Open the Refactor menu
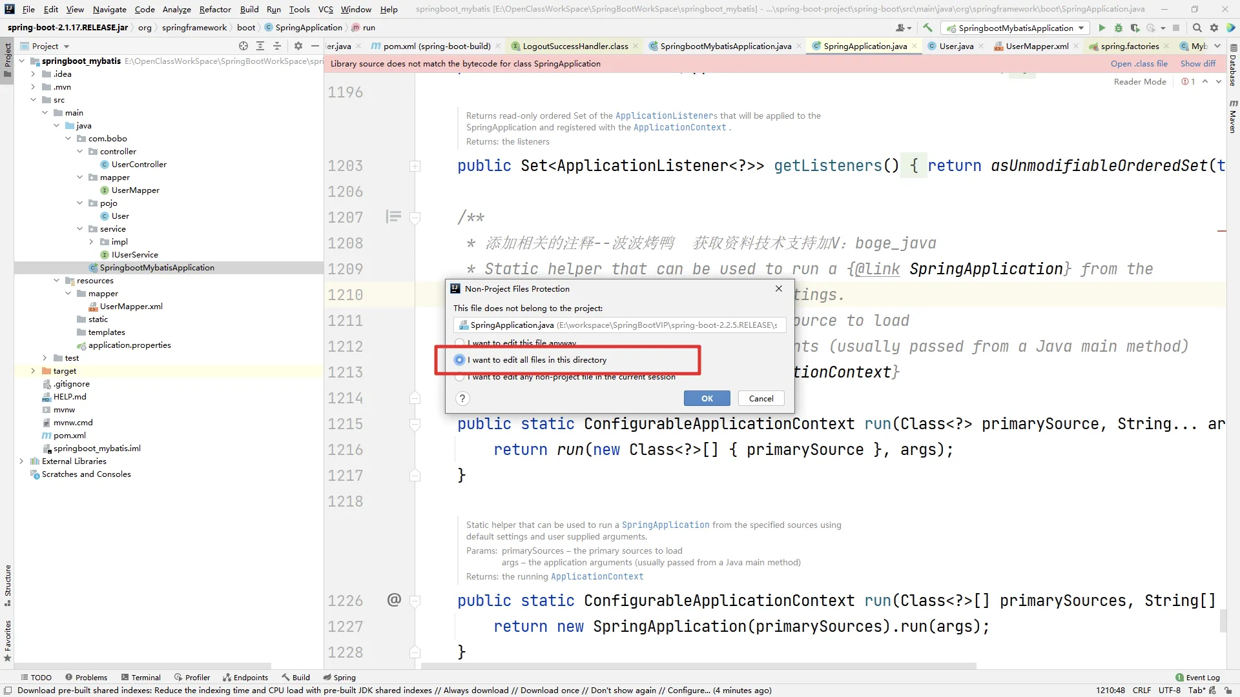The width and height of the screenshot is (1240, 697). tap(215, 9)
